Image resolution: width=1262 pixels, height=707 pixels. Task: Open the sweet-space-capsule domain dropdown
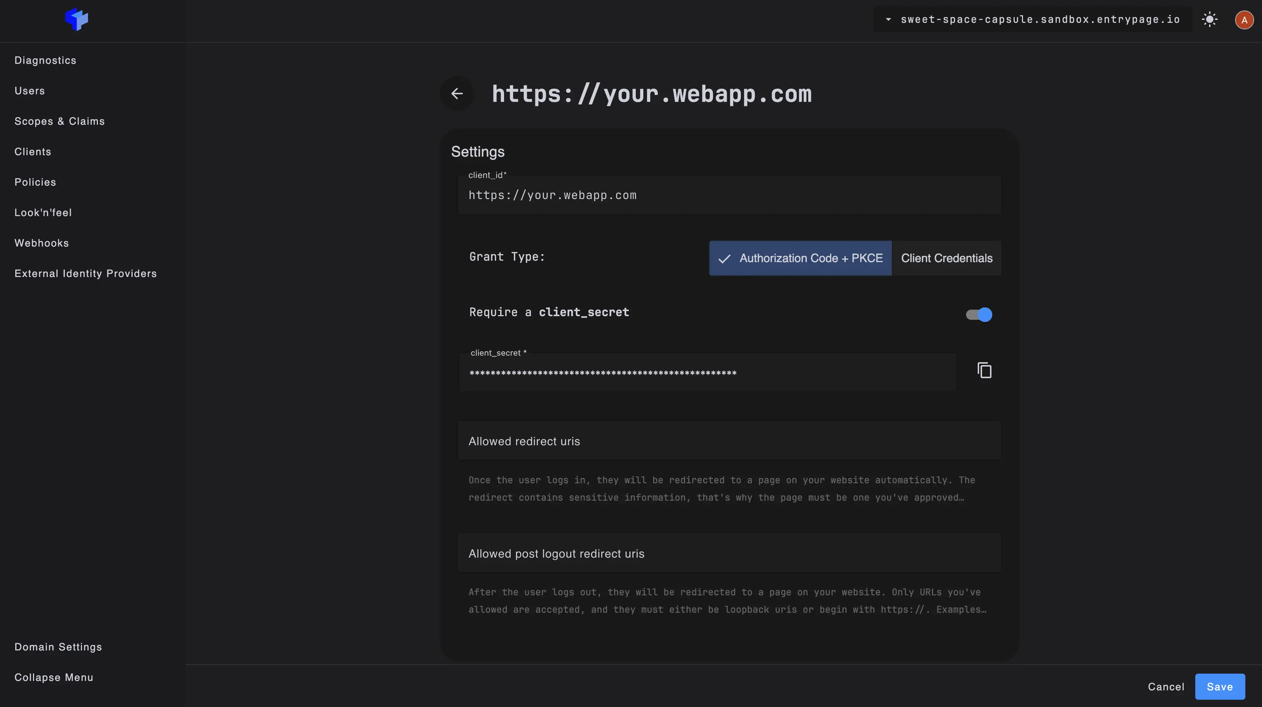[x=889, y=20]
